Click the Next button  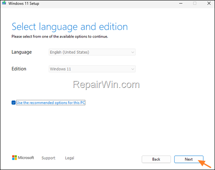point(189,159)
